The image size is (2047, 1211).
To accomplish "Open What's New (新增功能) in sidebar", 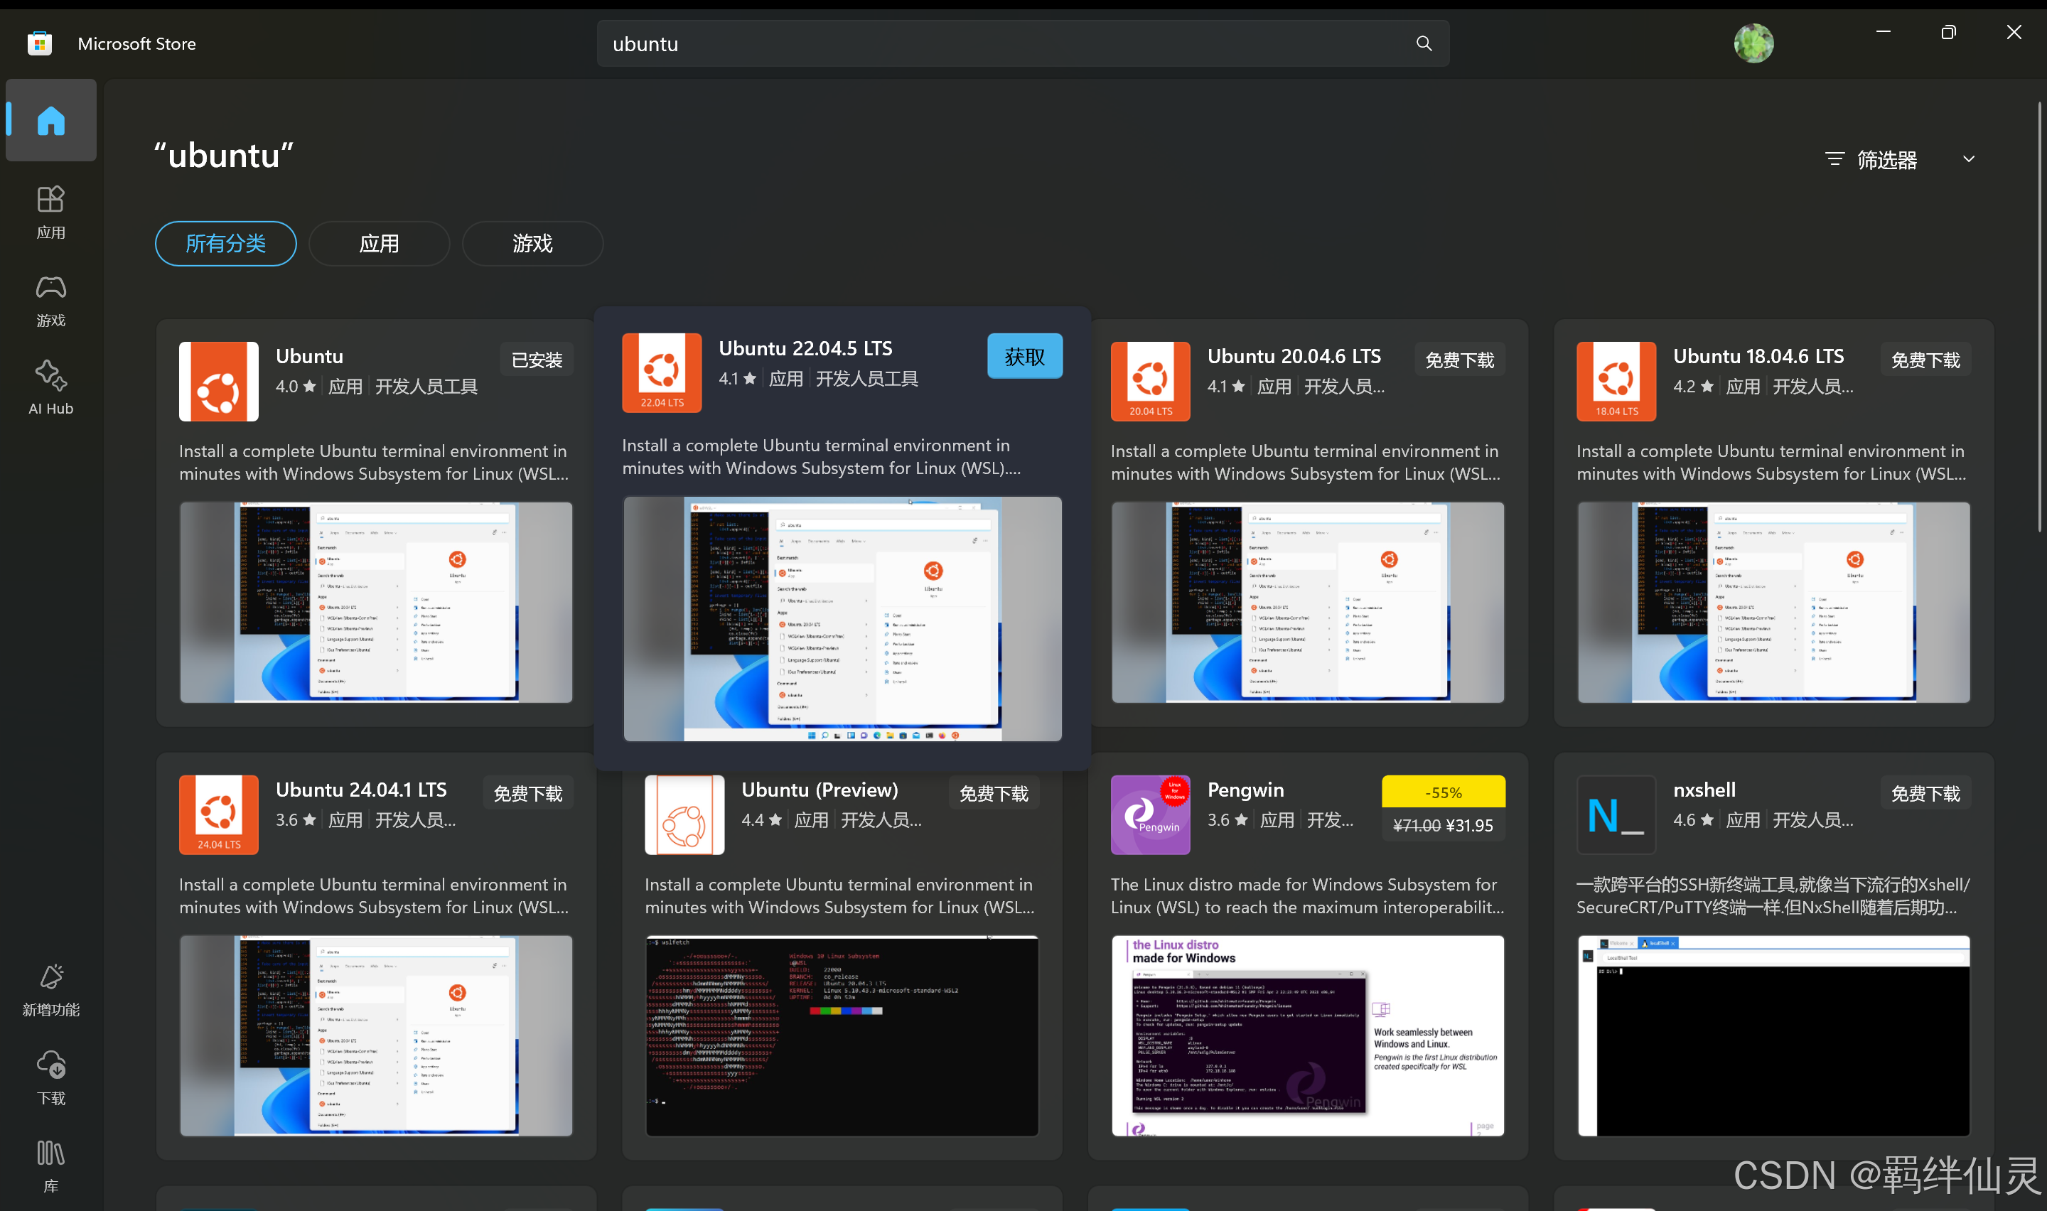I will [50, 989].
